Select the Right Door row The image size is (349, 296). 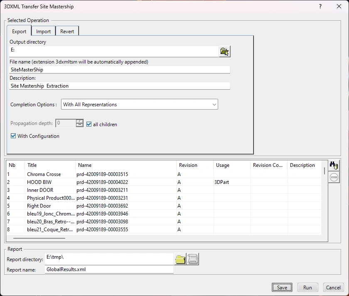[x=164, y=206]
